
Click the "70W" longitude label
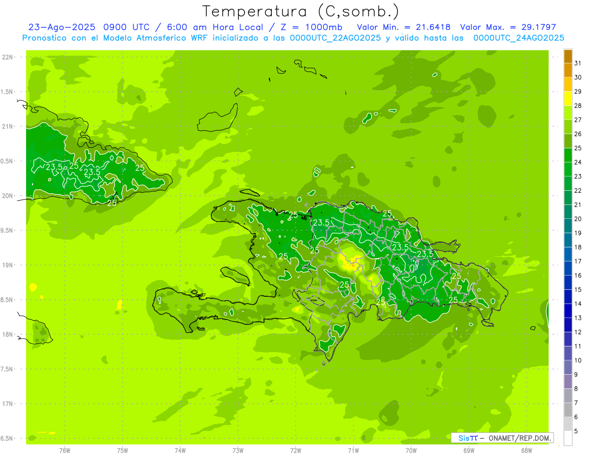[x=411, y=451]
